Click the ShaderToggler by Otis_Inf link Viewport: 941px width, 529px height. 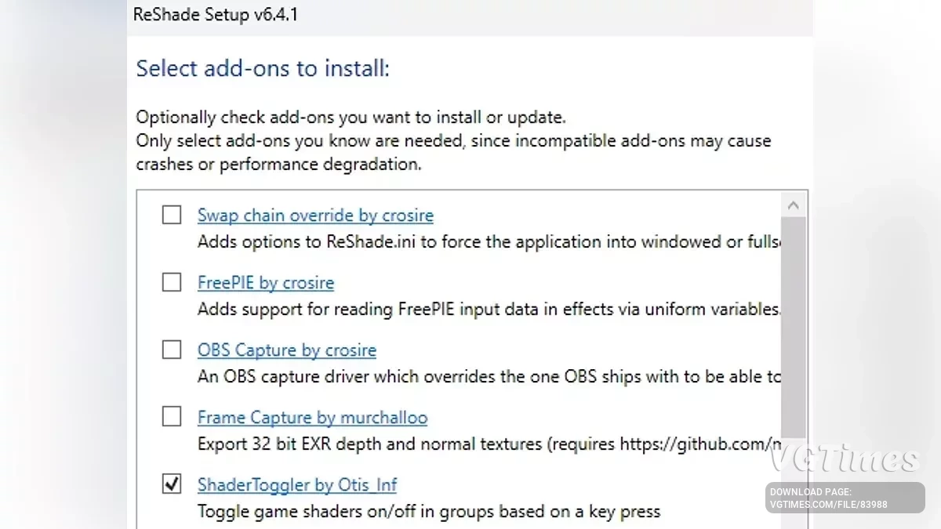(x=297, y=485)
